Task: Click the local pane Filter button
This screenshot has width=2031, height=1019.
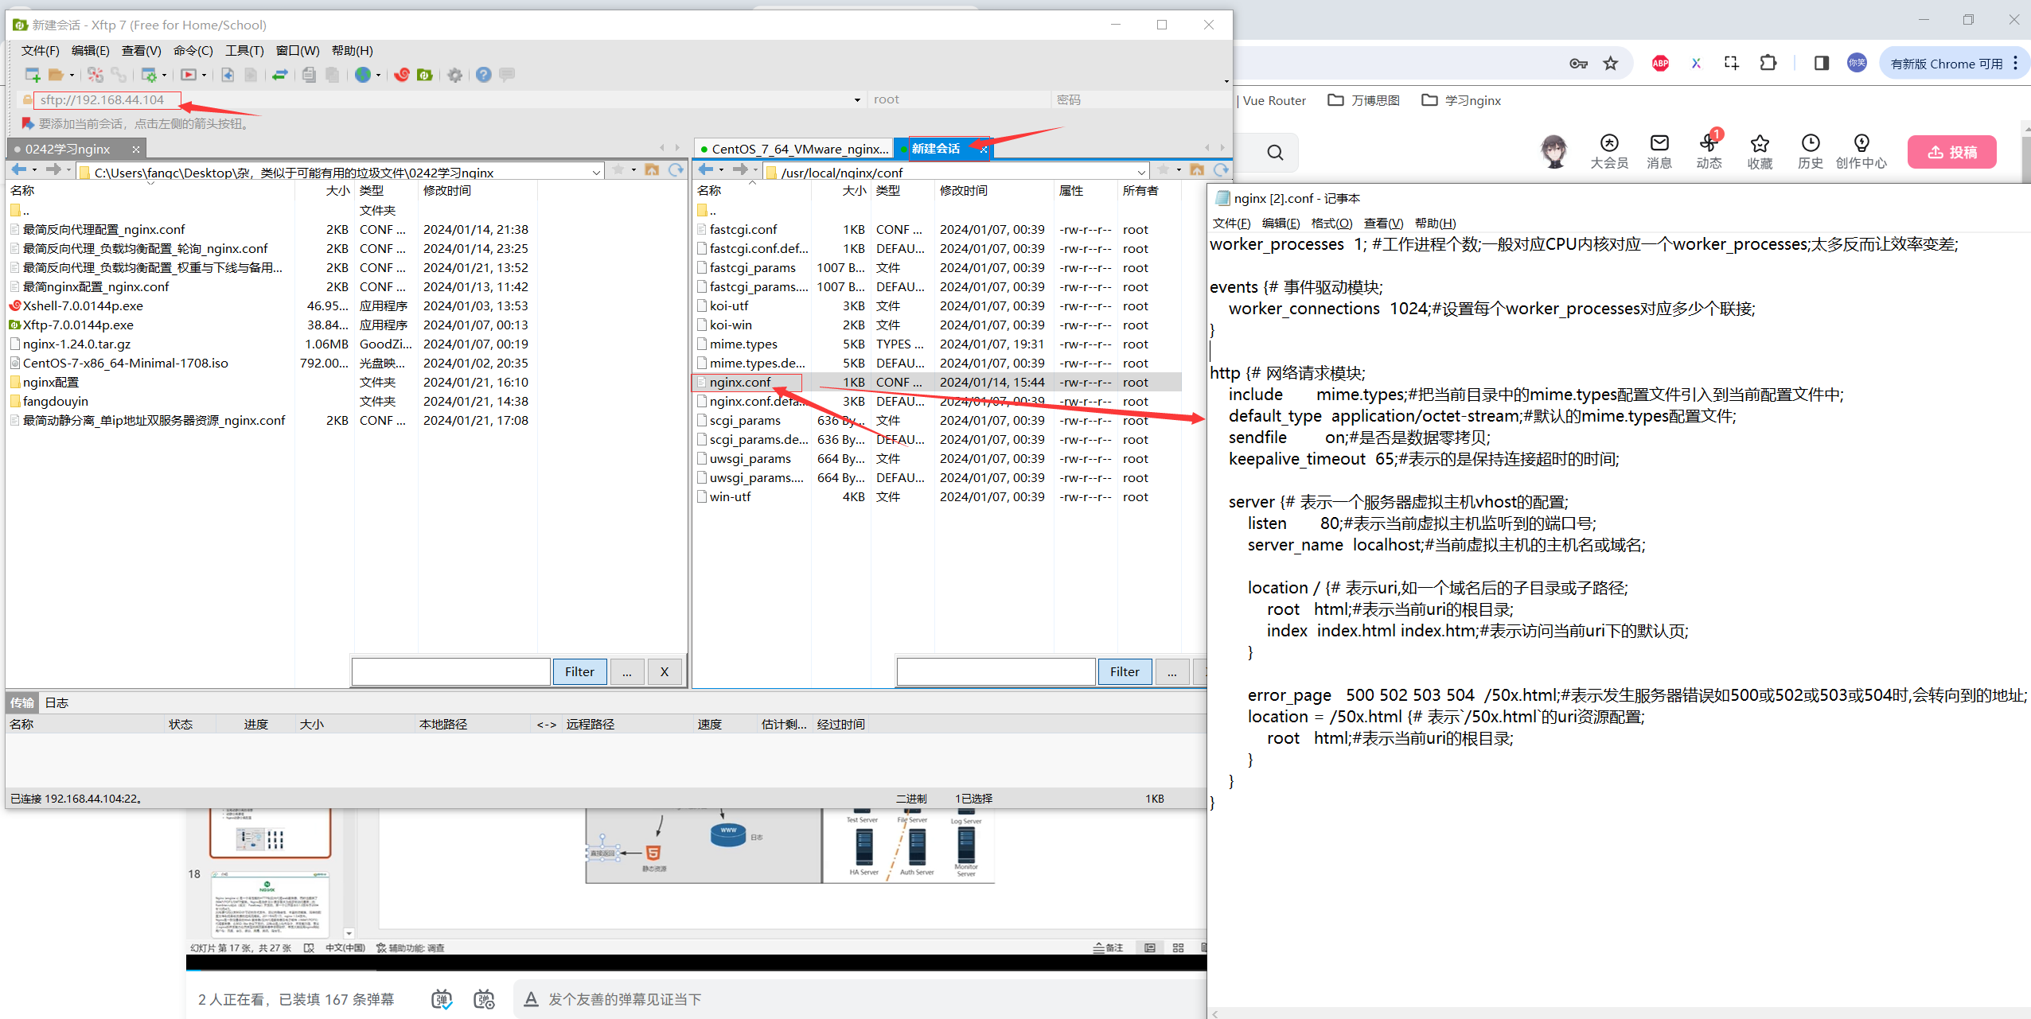Action: point(579,672)
